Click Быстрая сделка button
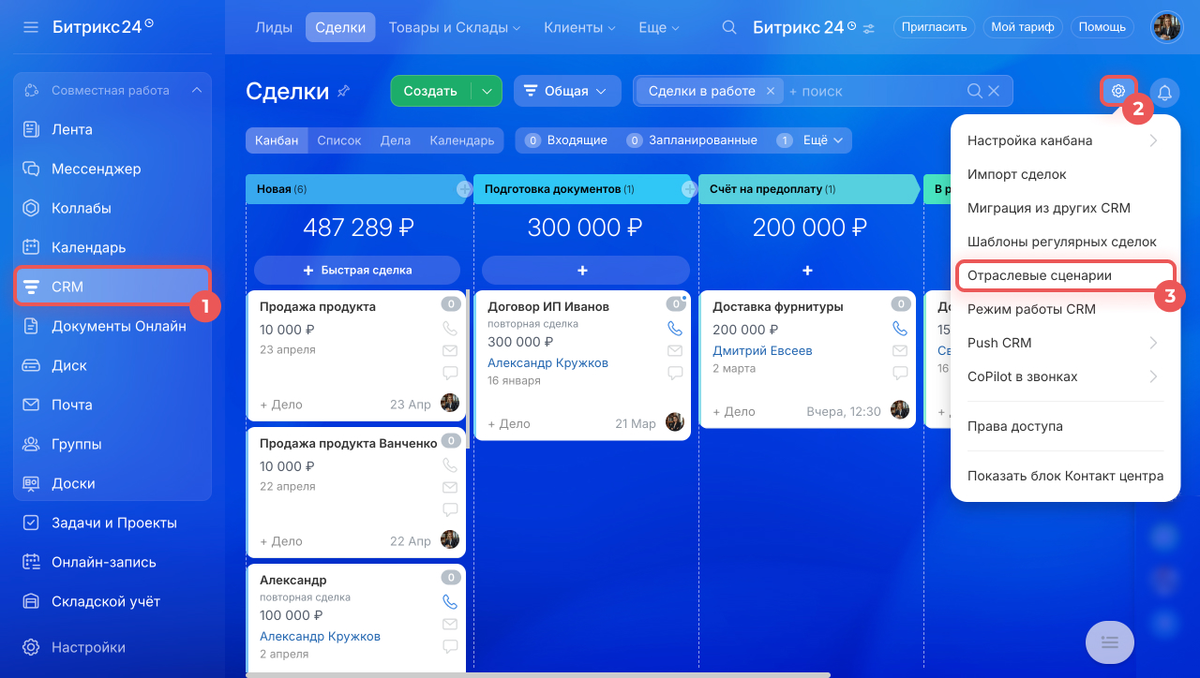Screen dimensions: 1200x678 pyautogui.click(x=357, y=270)
